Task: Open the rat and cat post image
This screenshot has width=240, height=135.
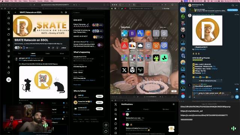Action: point(43,82)
